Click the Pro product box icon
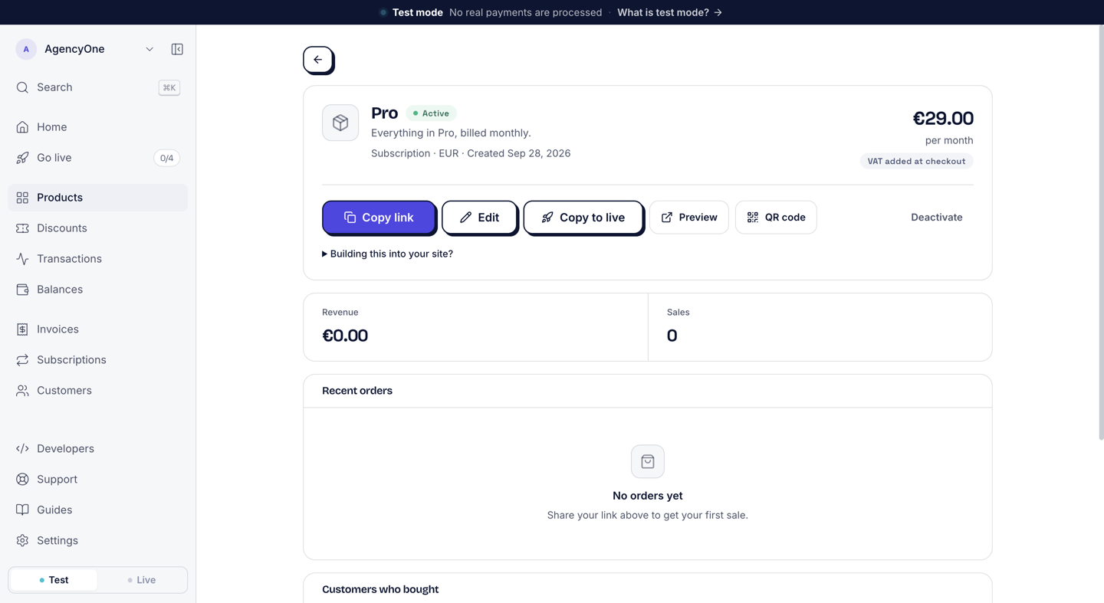Image resolution: width=1104 pixels, height=603 pixels. (x=340, y=123)
